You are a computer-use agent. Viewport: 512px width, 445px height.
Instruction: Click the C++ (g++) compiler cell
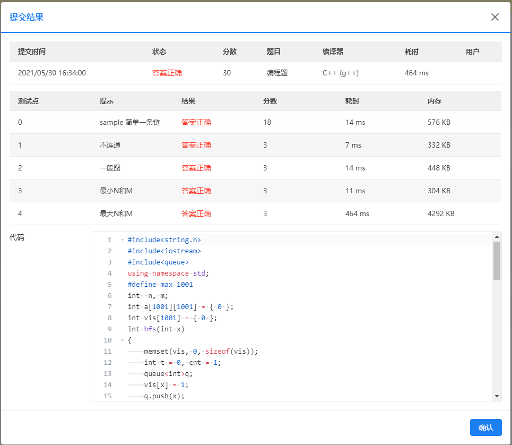point(341,73)
